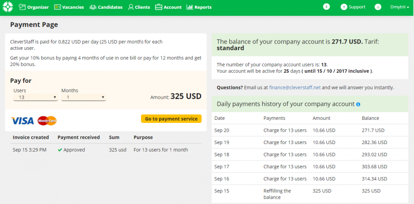
Task: Switch to the Reports section
Action: coord(199,7)
